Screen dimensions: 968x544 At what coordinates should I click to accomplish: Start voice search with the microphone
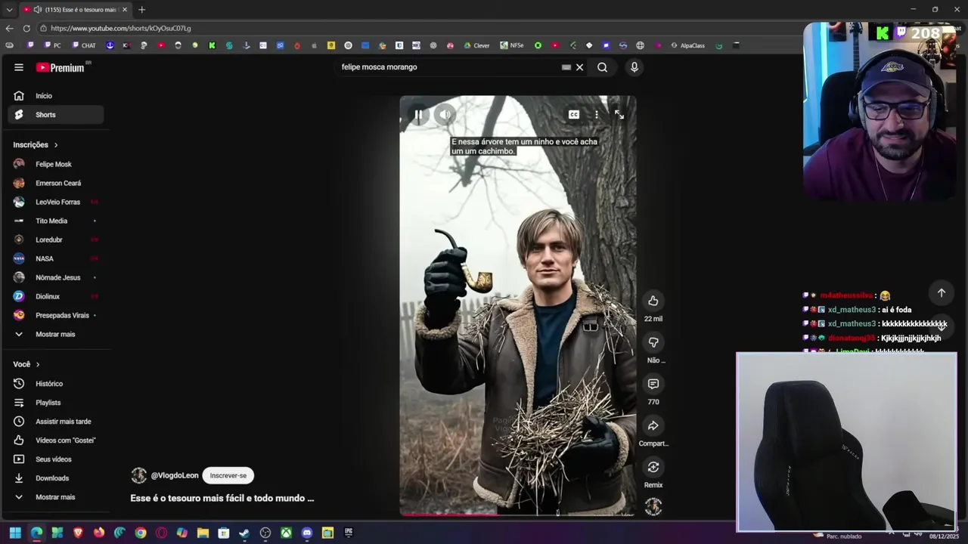tap(634, 67)
